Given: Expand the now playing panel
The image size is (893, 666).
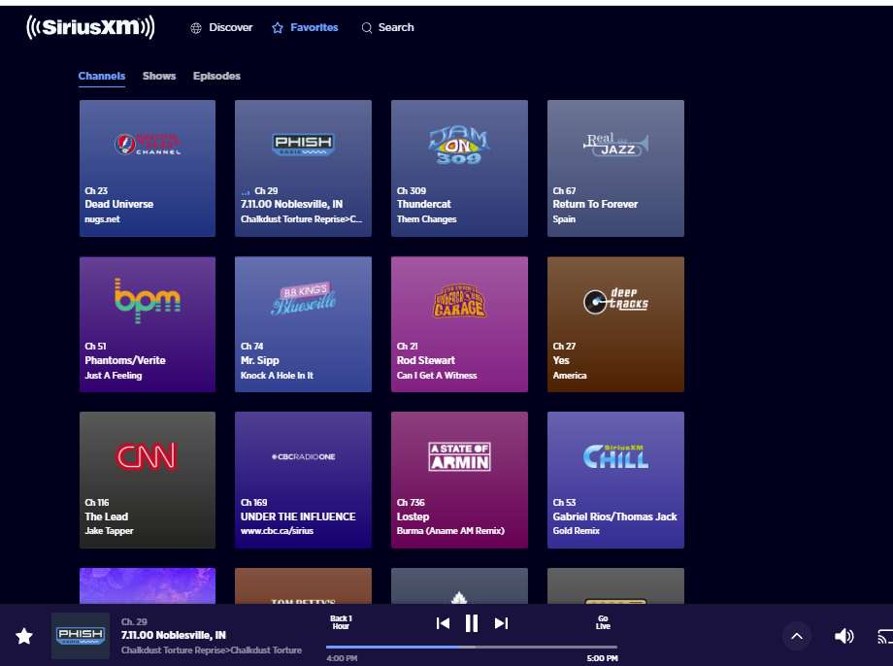Looking at the screenshot, I should 796,636.
